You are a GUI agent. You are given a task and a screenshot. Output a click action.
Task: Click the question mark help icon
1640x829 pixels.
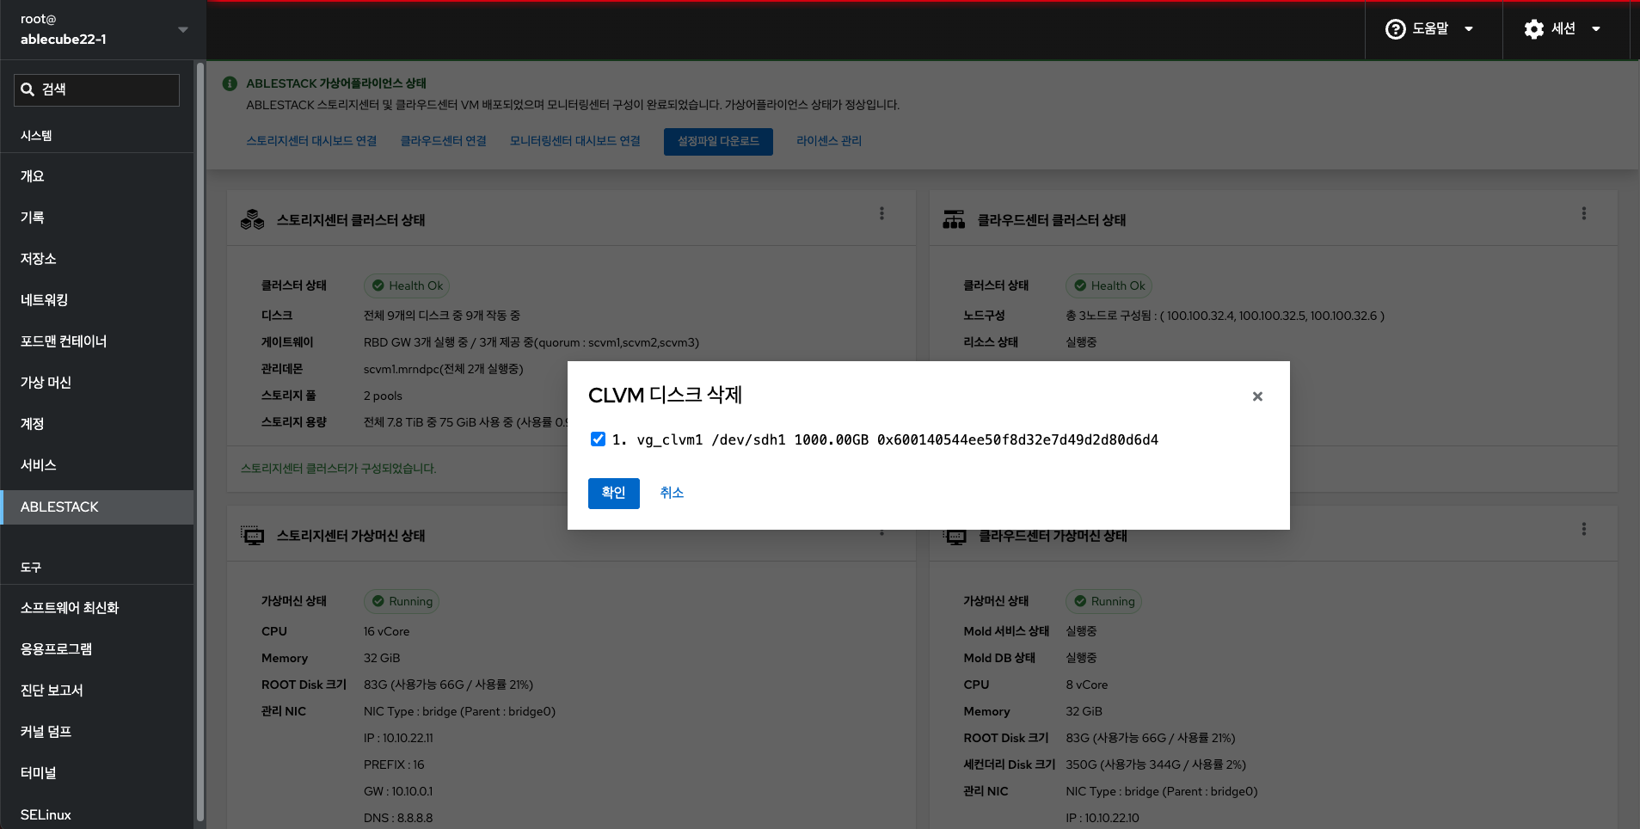click(1395, 29)
